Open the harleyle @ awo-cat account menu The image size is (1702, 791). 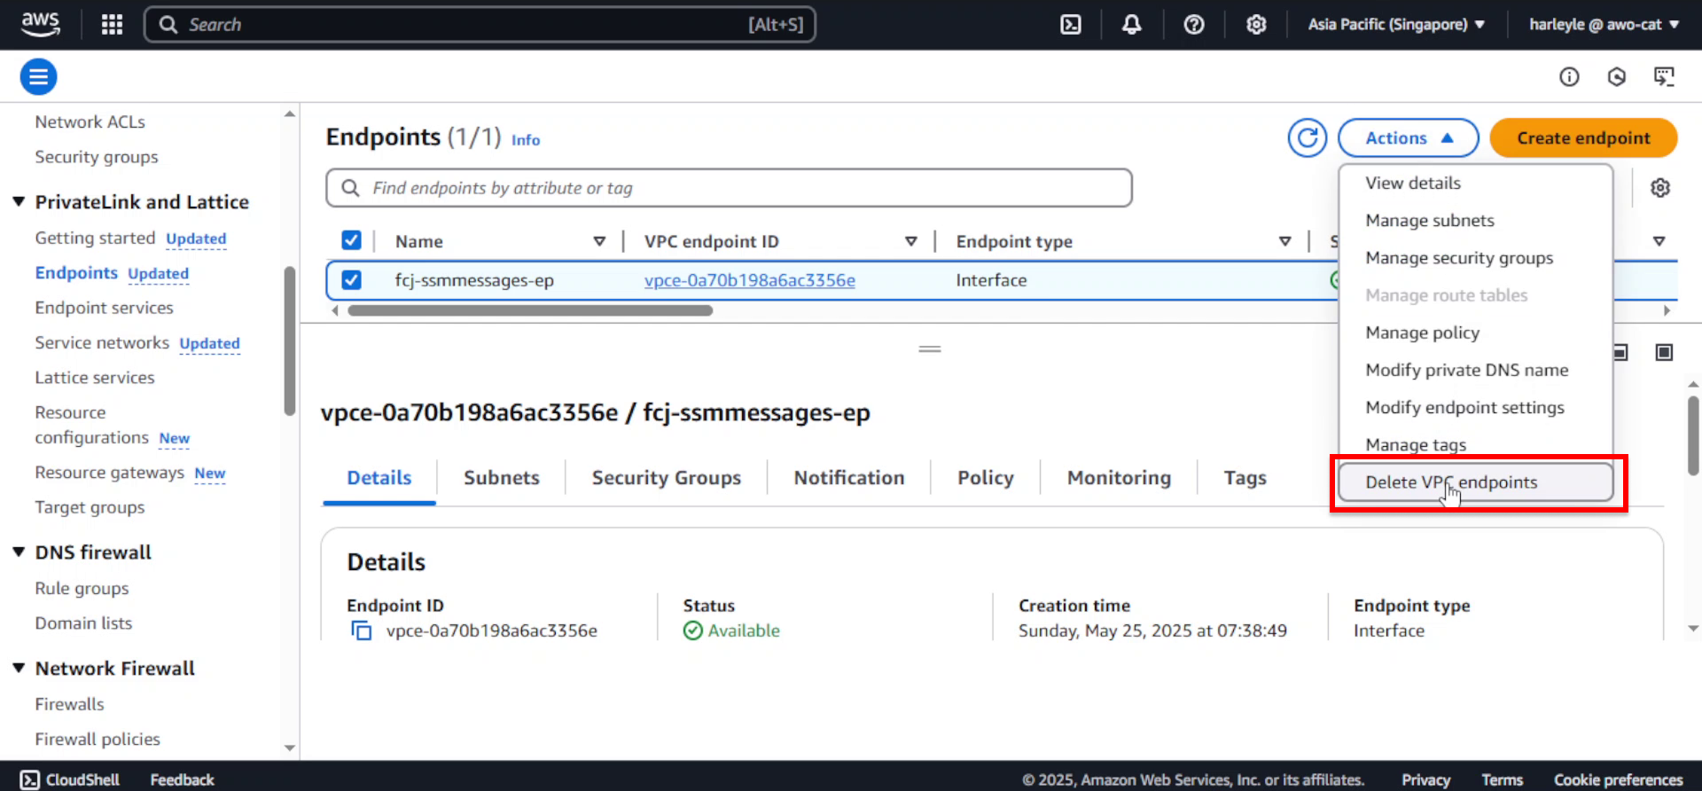tap(1604, 24)
